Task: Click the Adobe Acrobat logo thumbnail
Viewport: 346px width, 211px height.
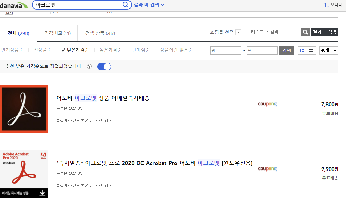Action: pyautogui.click(x=24, y=109)
